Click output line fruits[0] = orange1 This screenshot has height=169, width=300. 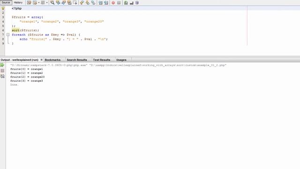pyautogui.click(x=26, y=69)
